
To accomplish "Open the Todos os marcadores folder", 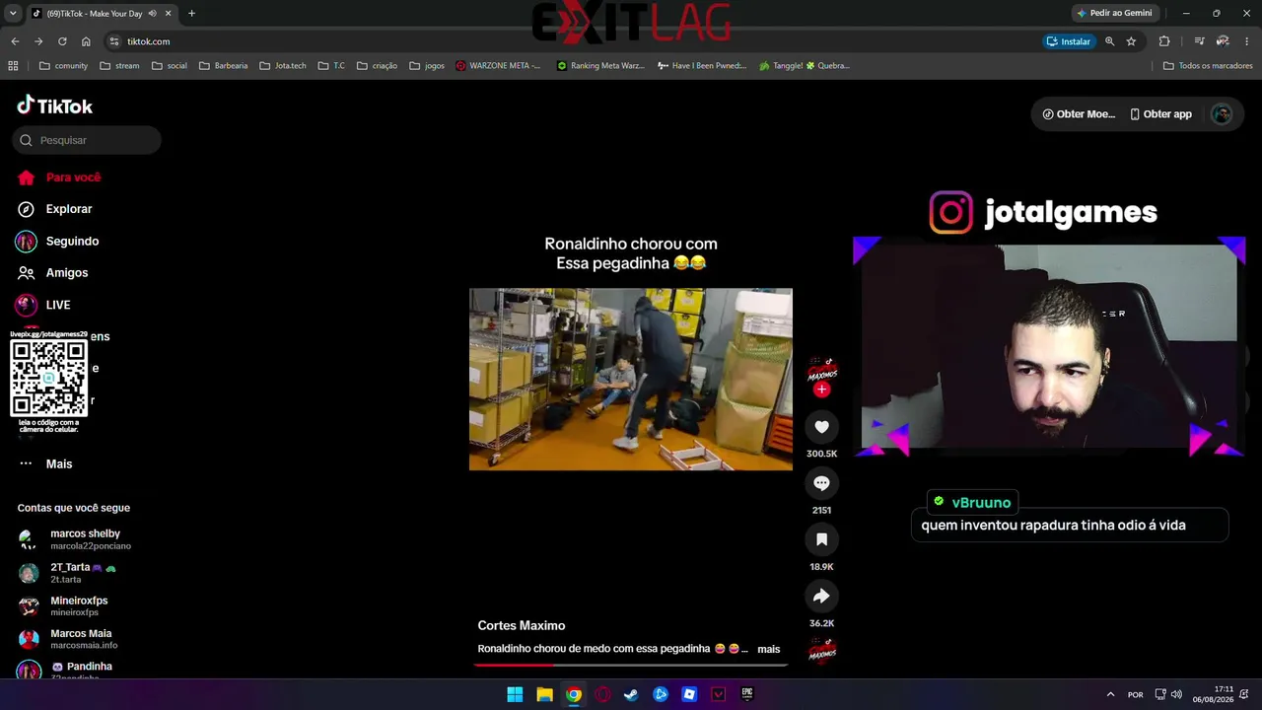I will 1208,66.
